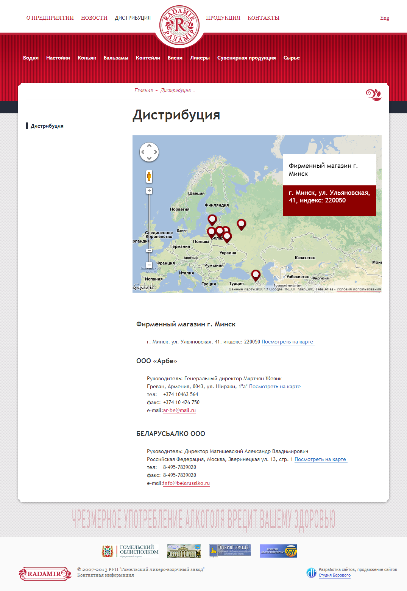Click the map popup address г. Минск, ул. Ульяновская

[329, 196]
